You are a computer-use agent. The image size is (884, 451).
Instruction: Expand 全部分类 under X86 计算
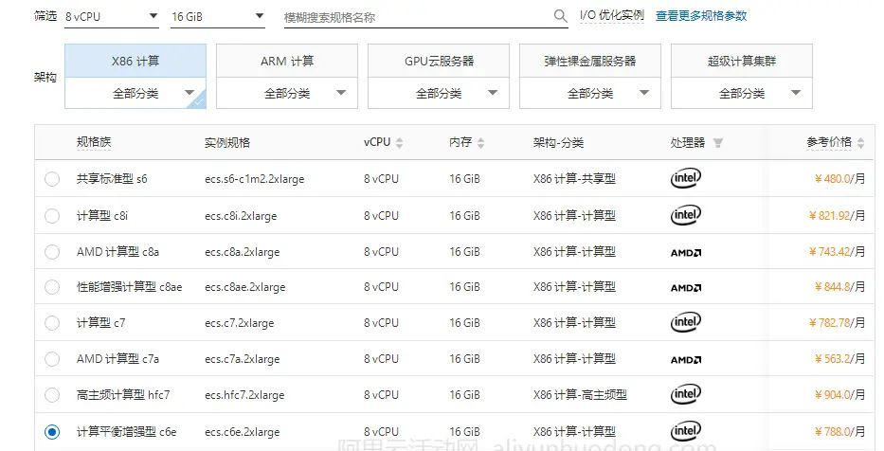(135, 93)
